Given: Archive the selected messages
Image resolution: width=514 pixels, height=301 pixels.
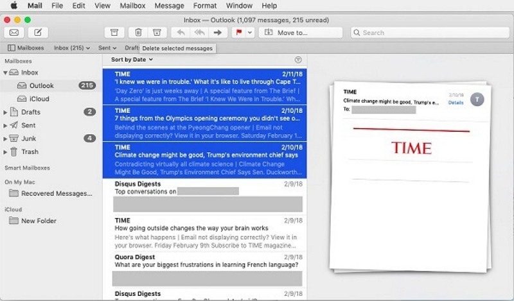Looking at the screenshot, I should pos(114,33).
